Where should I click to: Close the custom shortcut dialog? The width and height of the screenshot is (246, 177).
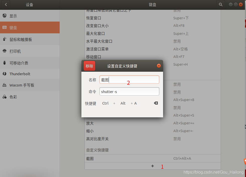pos(159,66)
